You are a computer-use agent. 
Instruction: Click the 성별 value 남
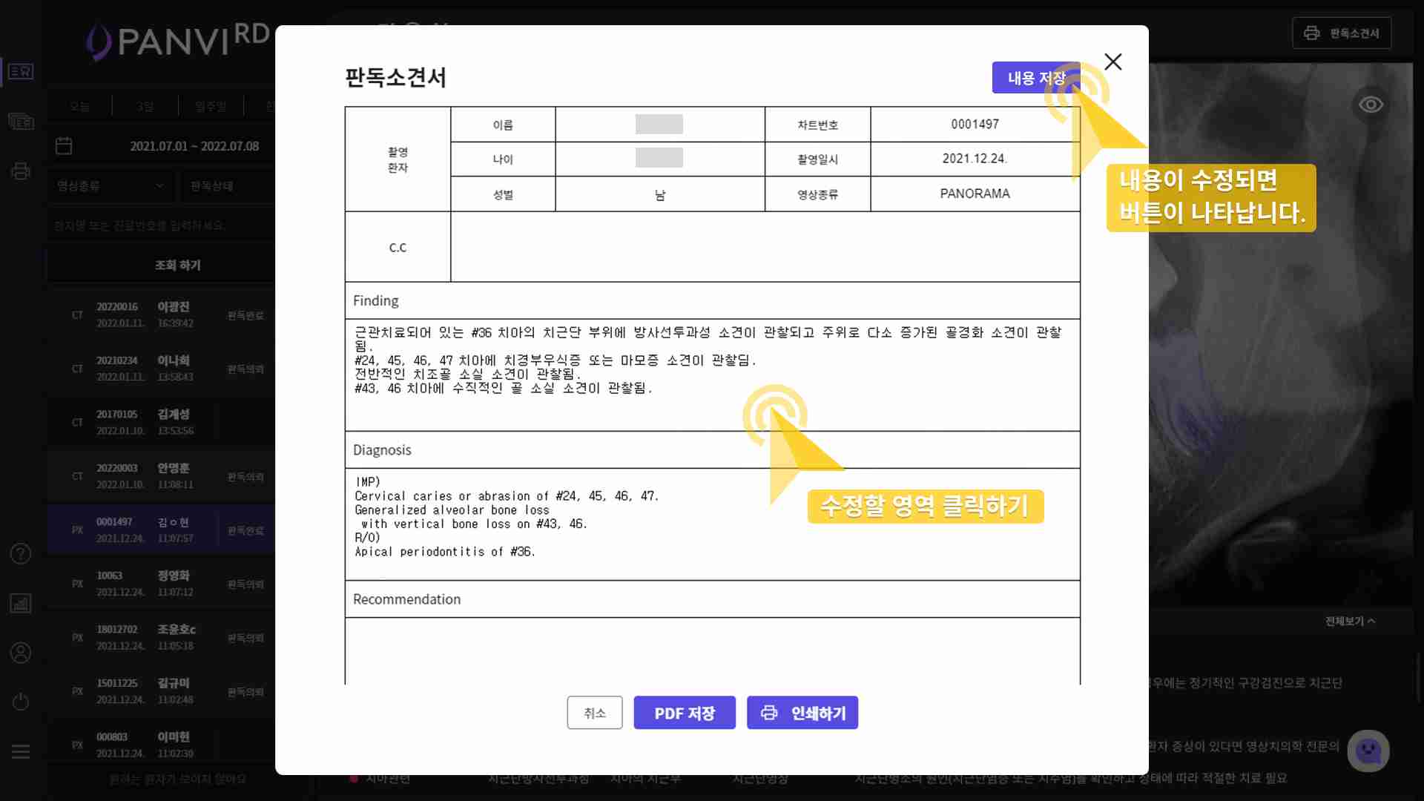pyautogui.click(x=659, y=194)
